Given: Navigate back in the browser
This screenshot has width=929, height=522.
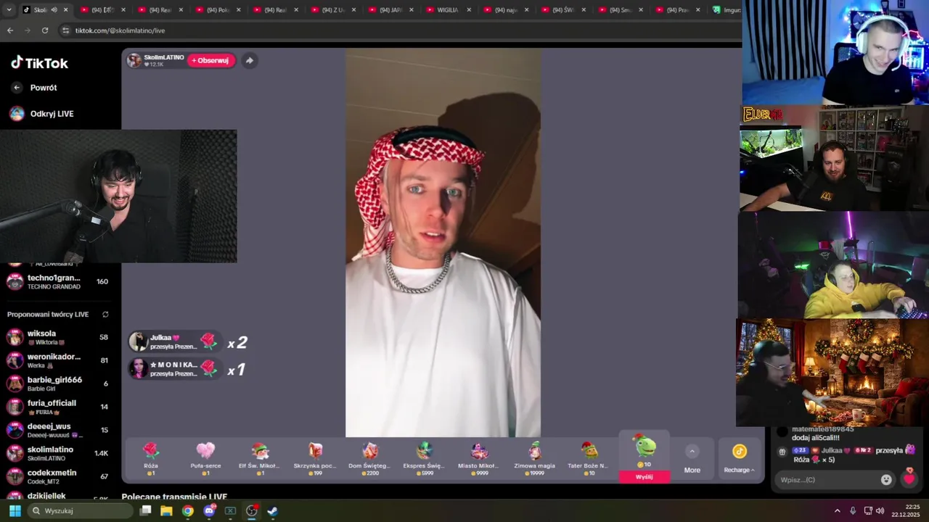Looking at the screenshot, I should [x=10, y=30].
